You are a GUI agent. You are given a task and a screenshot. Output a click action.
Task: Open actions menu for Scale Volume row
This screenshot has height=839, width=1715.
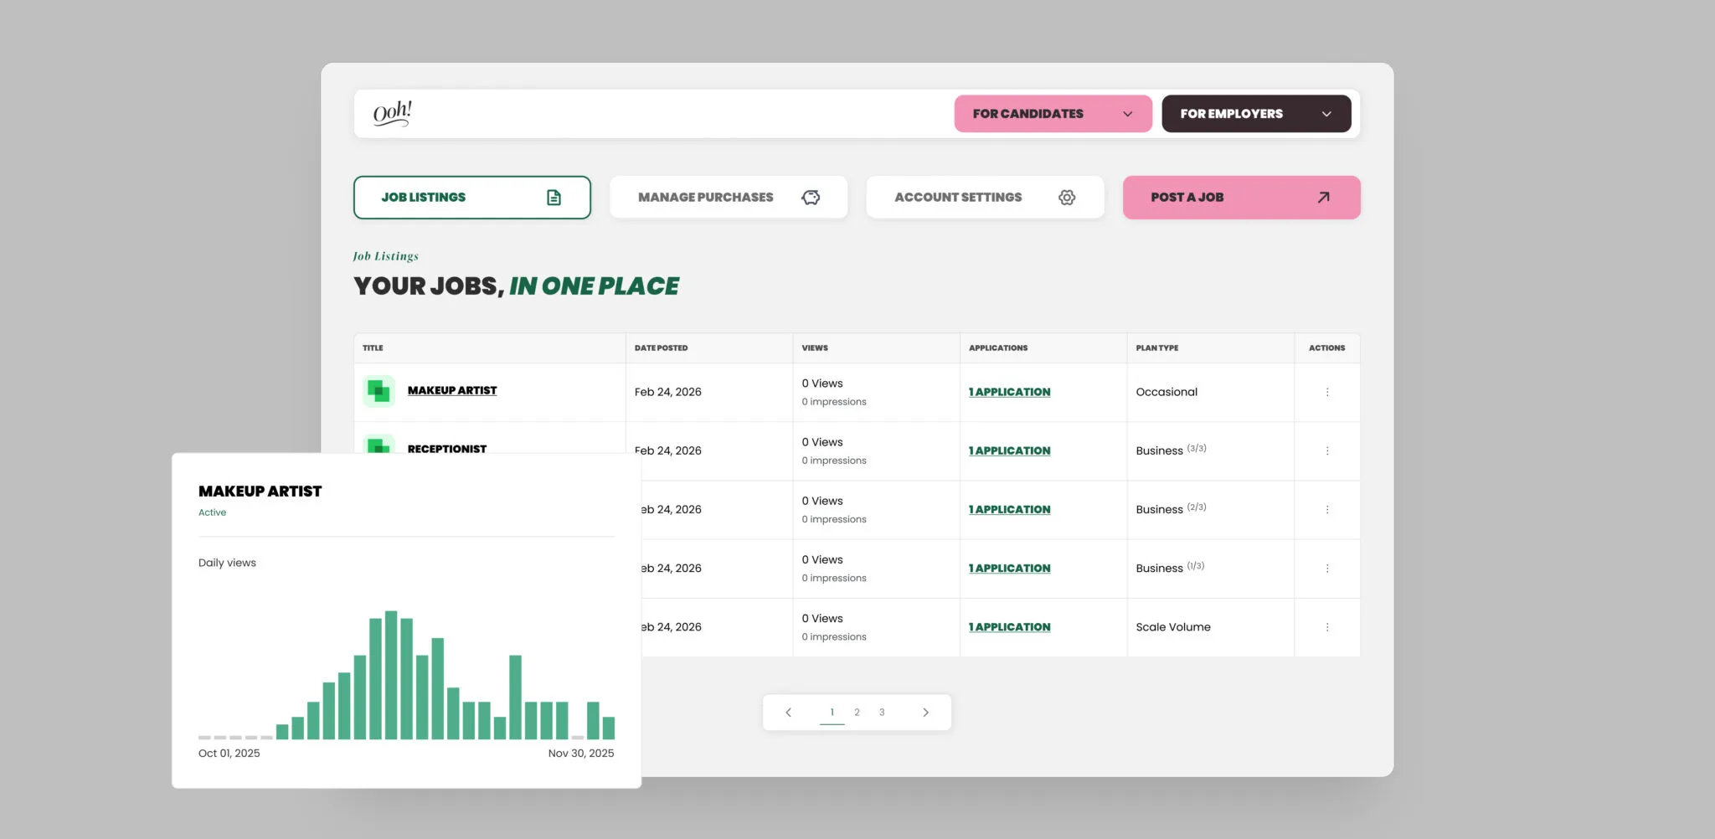coord(1327,627)
